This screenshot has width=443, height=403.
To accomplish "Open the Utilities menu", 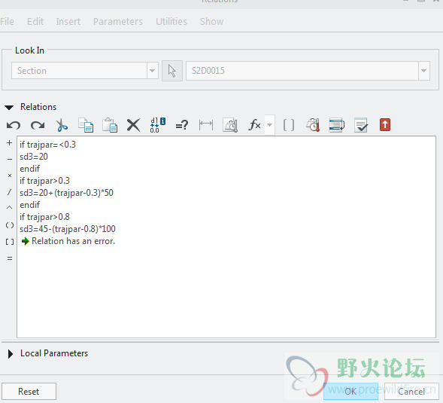I will [x=171, y=22].
